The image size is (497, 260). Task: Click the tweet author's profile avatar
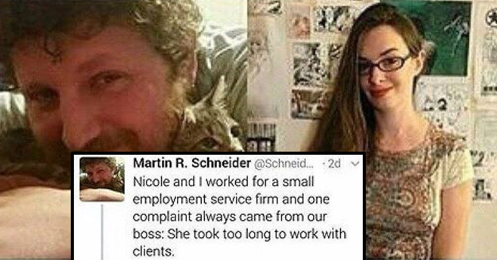coord(102,179)
